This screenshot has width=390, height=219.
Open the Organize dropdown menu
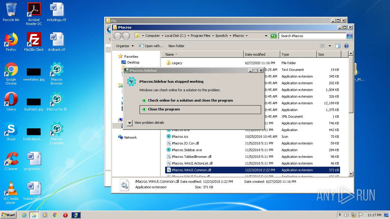pos(125,46)
